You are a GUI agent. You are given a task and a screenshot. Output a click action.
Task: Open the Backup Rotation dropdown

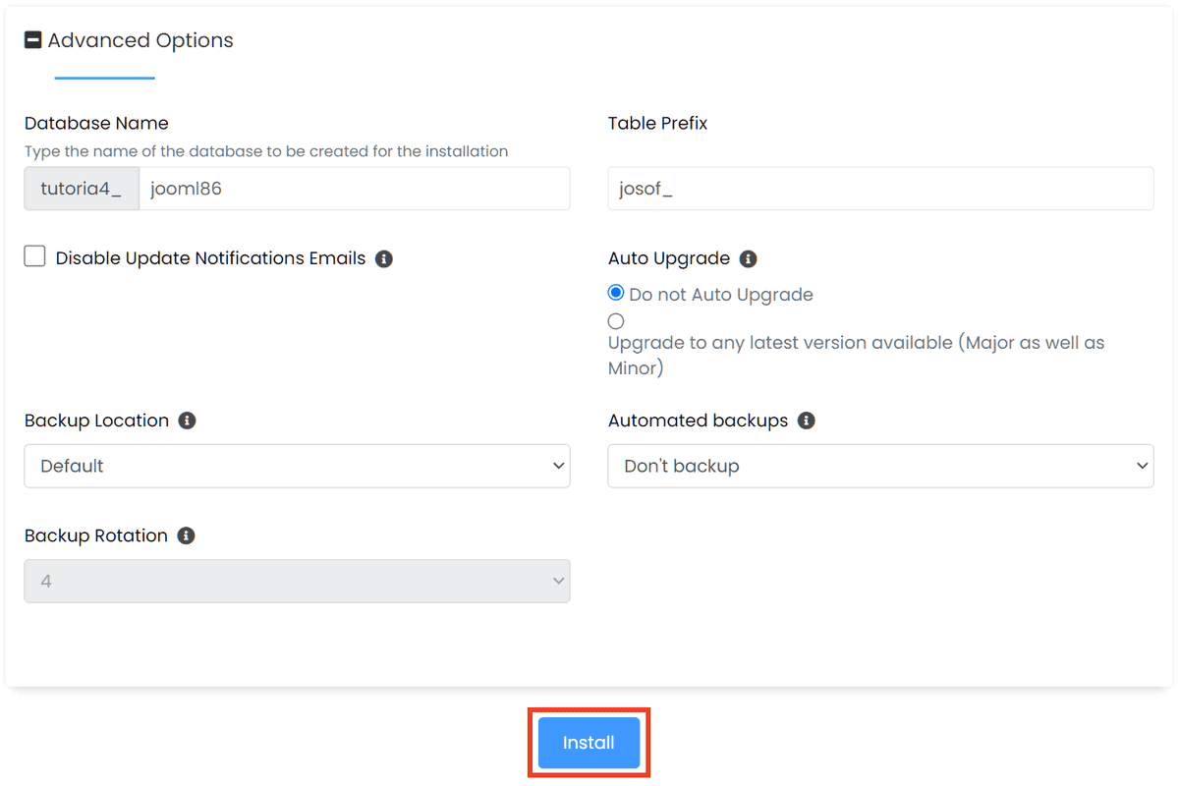pos(295,581)
